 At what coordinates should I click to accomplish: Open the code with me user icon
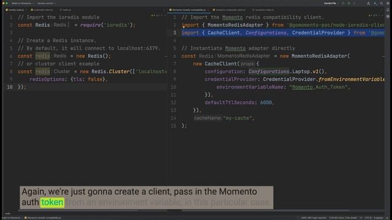click(x=369, y=3)
